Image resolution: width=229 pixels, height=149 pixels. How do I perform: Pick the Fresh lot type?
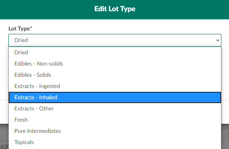[x=21, y=120]
